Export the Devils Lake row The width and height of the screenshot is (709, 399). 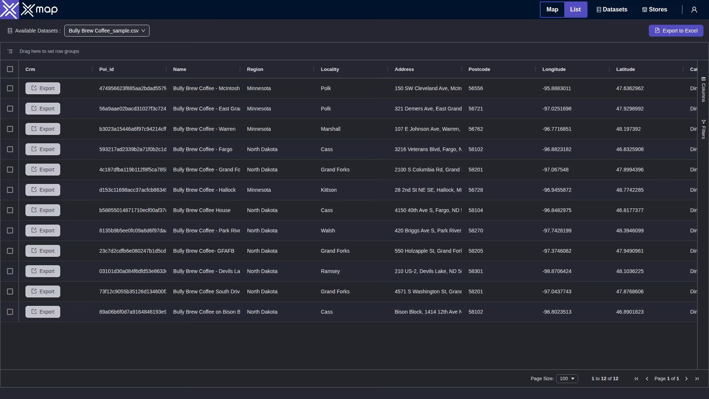(43, 271)
